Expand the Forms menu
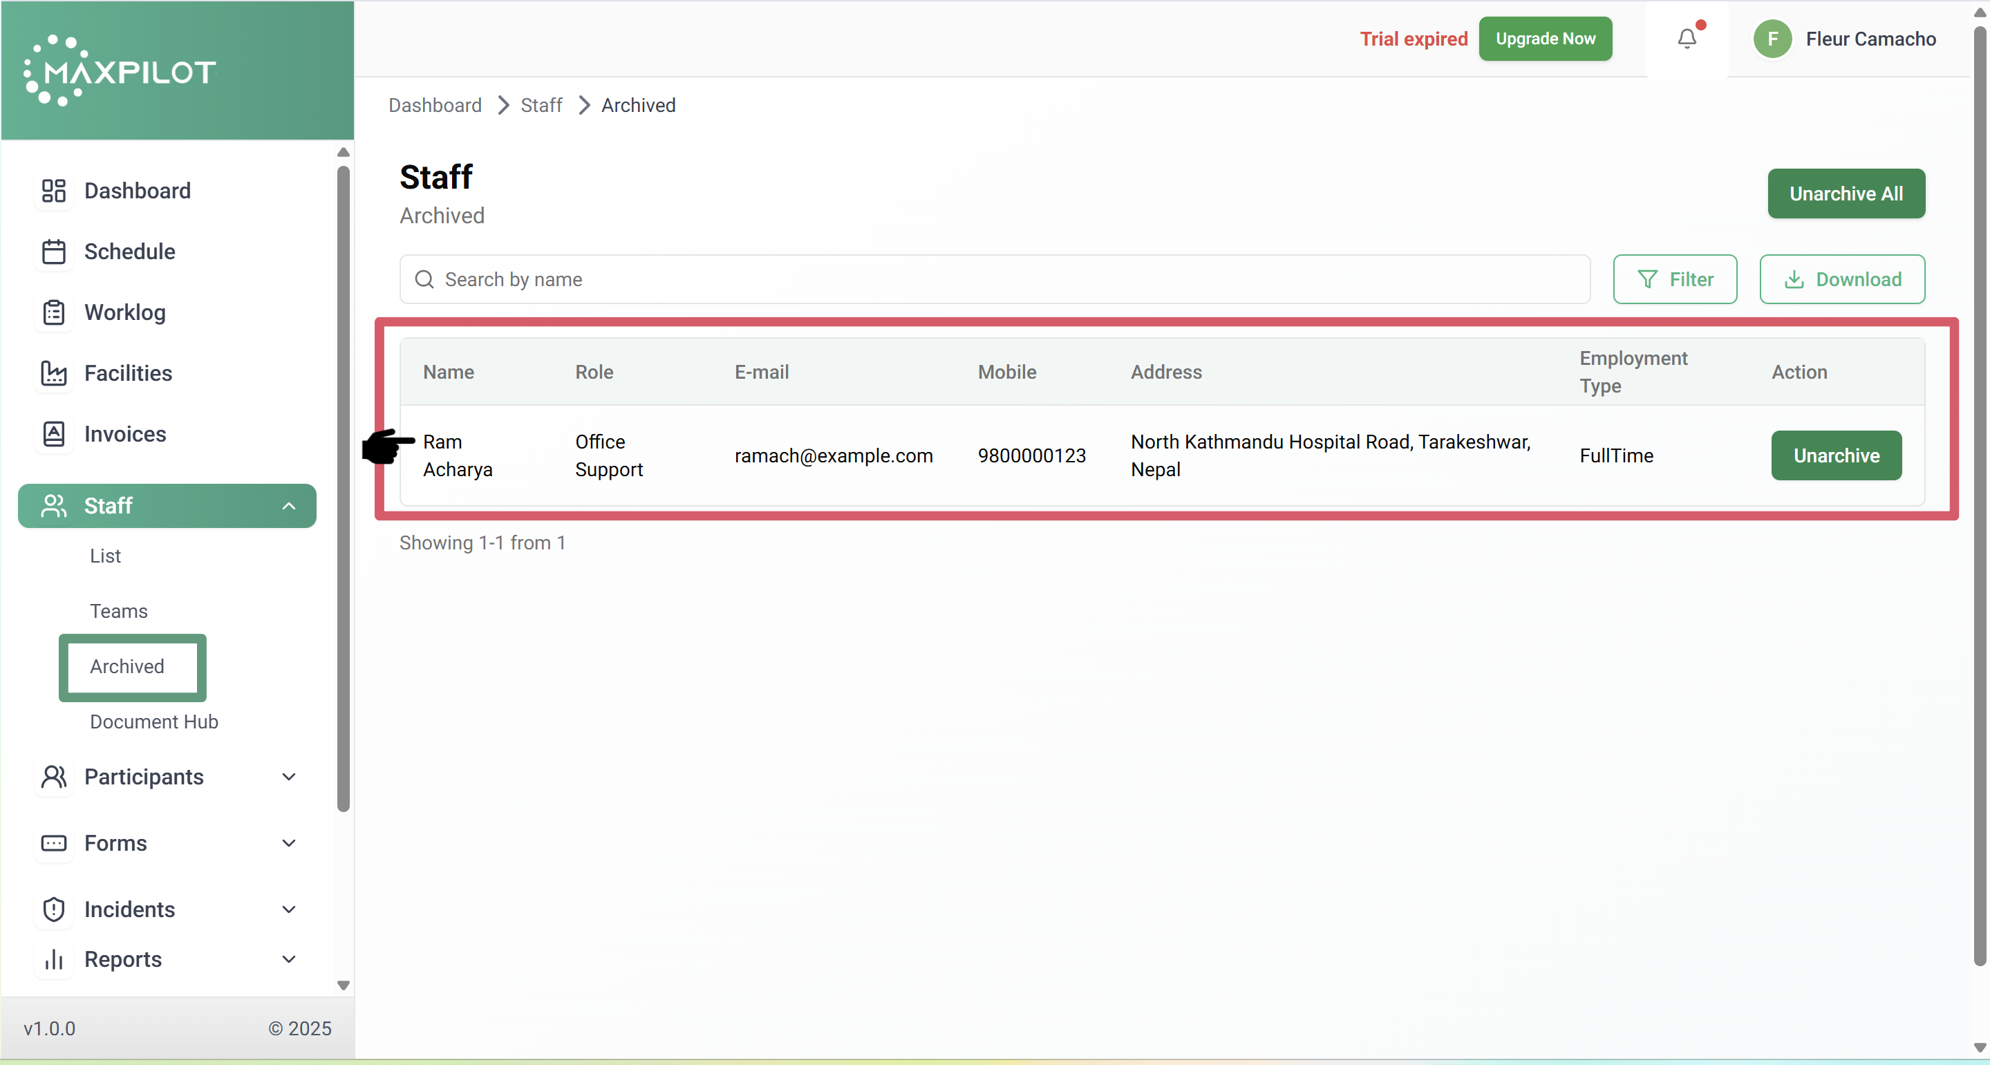1990x1065 pixels. (x=288, y=843)
